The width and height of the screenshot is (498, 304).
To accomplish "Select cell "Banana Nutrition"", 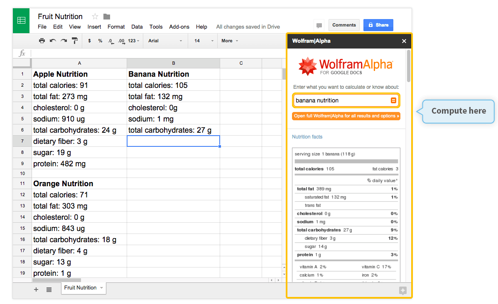I will (174, 74).
